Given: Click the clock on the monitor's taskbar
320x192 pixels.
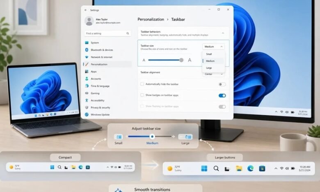Looking at the screenshot, I should click(303, 113).
